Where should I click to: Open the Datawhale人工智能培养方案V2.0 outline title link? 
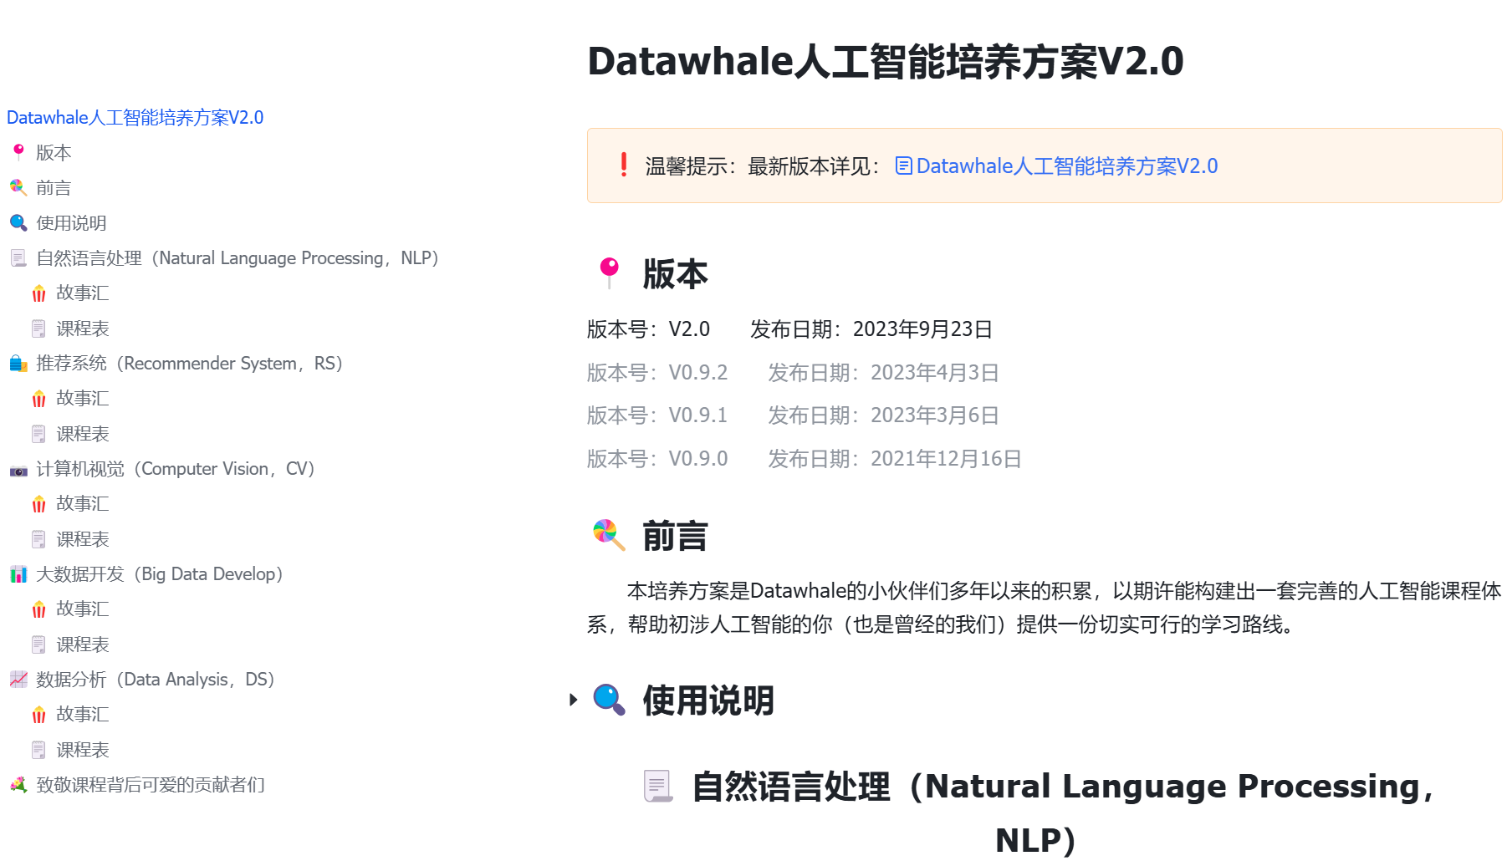(x=135, y=118)
